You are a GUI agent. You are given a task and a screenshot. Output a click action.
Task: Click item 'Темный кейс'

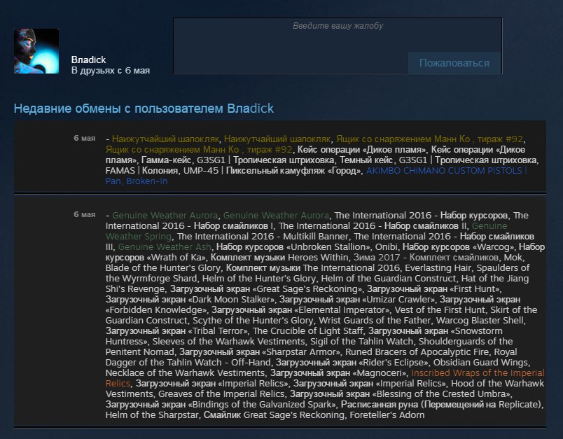[x=367, y=160]
